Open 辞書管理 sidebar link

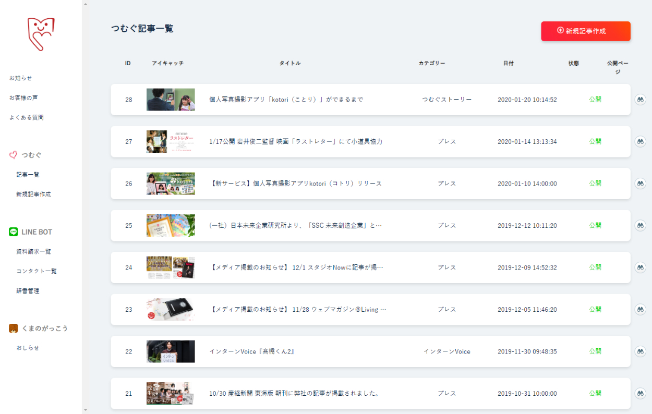click(28, 291)
